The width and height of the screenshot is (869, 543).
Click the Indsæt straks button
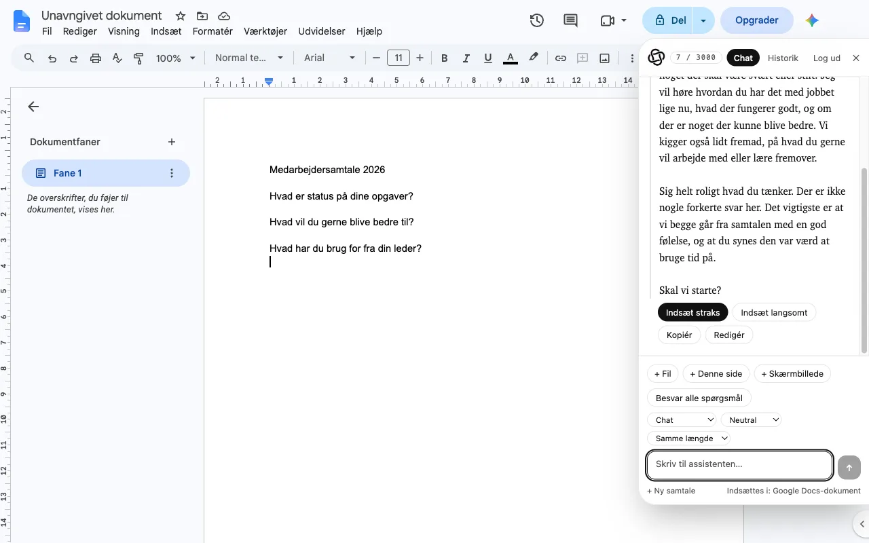pyautogui.click(x=693, y=312)
